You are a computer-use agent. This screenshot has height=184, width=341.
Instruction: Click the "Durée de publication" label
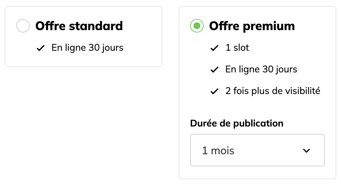[237, 123]
